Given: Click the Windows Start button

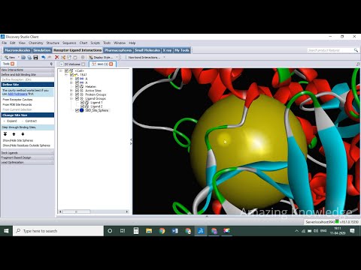Looking at the screenshot, I should (6, 231).
